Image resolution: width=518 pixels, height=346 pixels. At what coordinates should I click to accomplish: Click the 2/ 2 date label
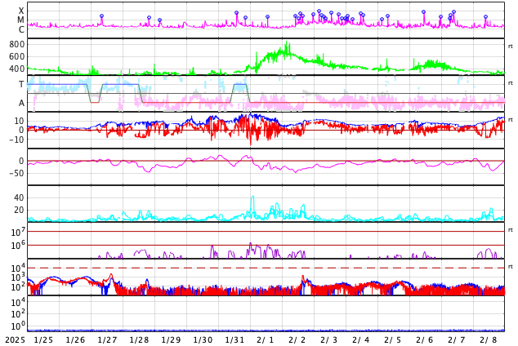click(297, 340)
